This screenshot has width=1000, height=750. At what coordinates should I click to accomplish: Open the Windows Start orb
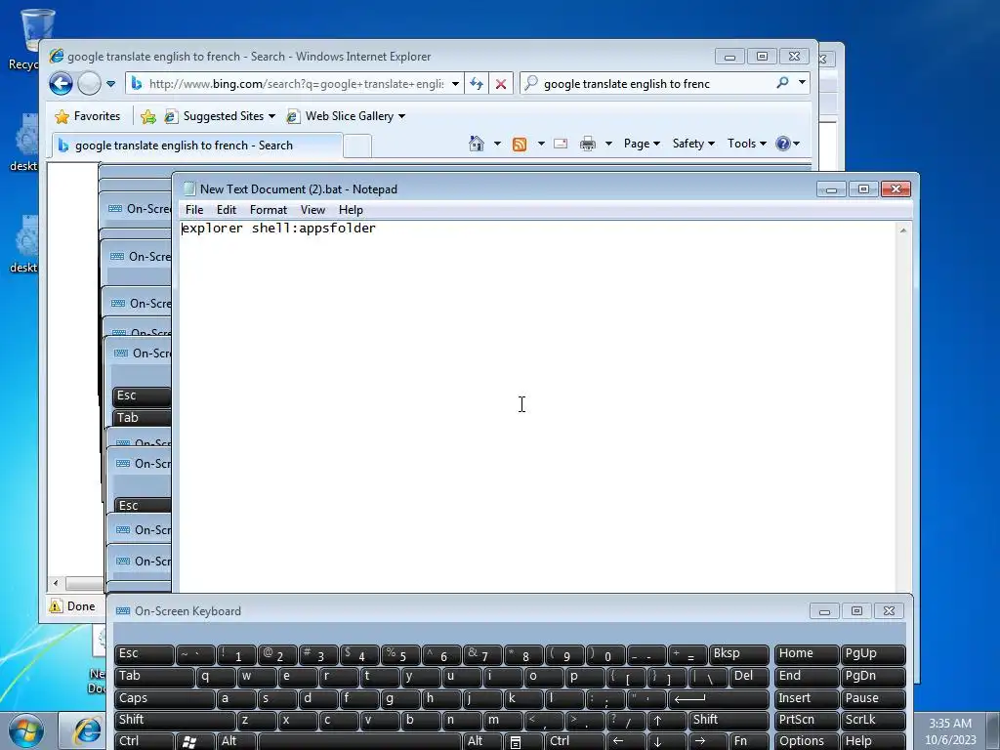[x=26, y=730]
